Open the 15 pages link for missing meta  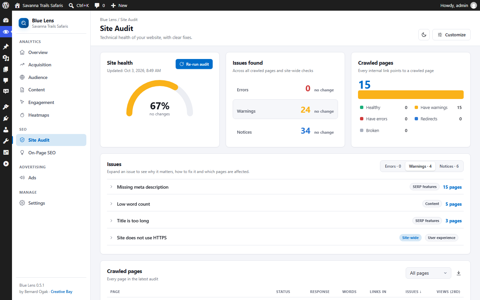[x=452, y=187]
